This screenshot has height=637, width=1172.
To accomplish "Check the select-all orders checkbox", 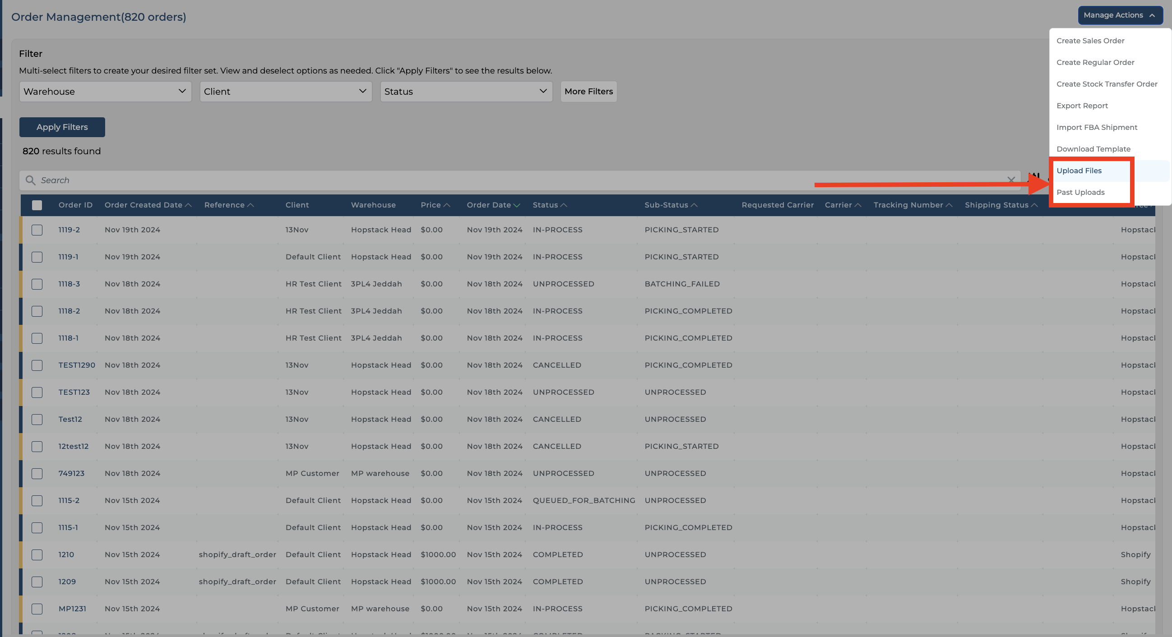I will coord(37,206).
